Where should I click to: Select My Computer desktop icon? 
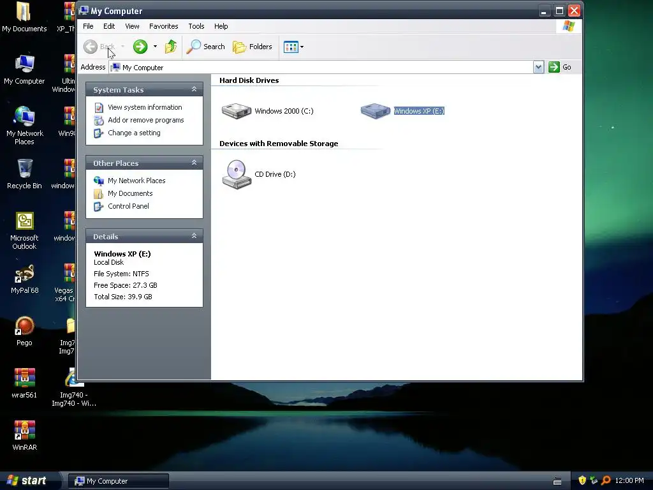[24, 70]
